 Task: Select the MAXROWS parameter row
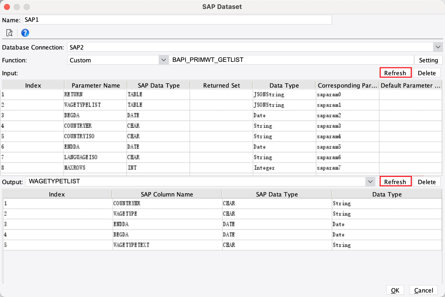pos(222,168)
